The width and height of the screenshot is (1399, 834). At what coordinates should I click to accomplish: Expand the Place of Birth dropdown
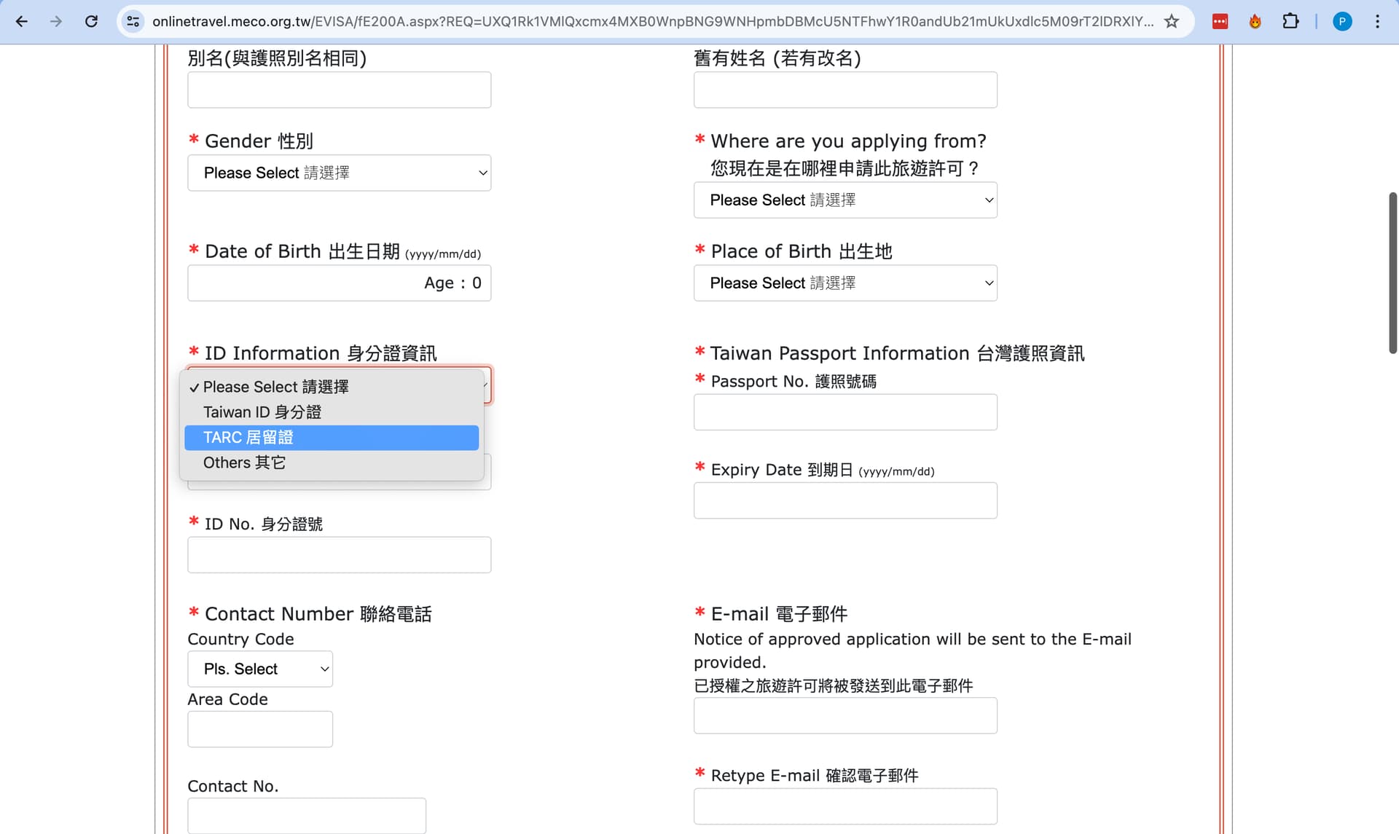845,283
